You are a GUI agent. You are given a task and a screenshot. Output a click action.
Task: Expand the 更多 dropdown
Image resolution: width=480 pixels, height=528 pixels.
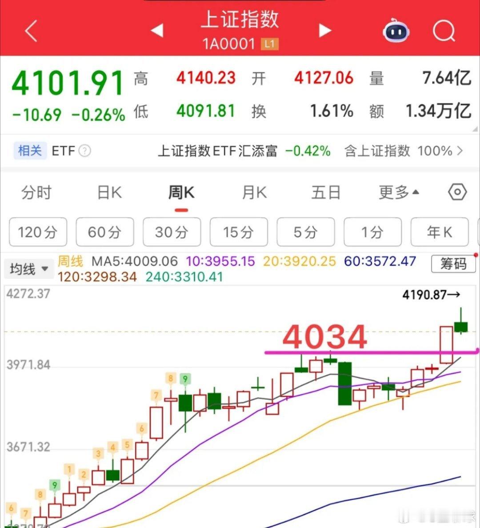(399, 192)
